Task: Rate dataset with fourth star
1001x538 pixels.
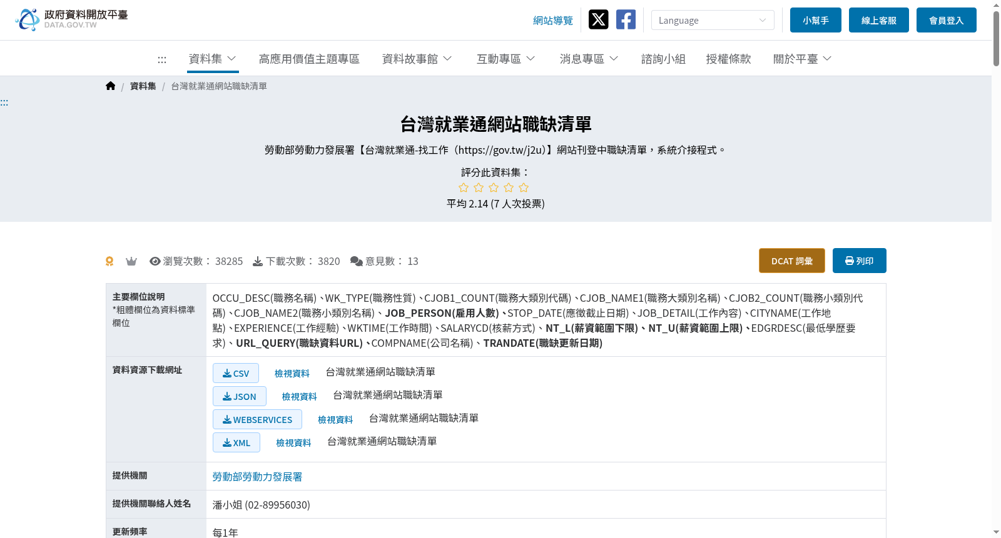Action: tap(509, 187)
